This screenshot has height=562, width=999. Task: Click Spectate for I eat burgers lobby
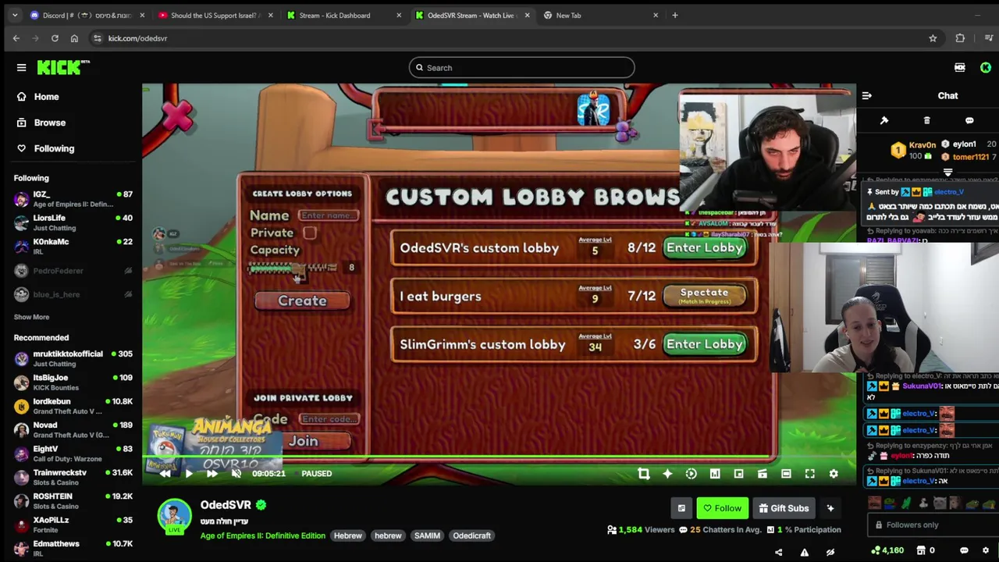click(x=704, y=295)
